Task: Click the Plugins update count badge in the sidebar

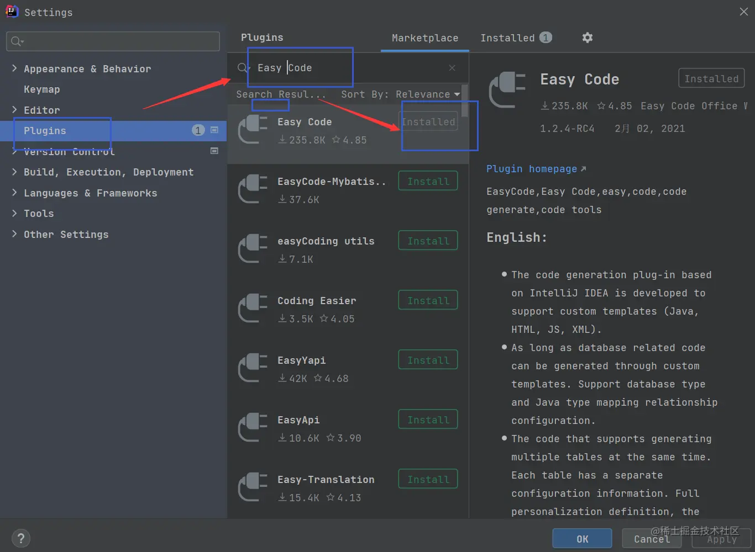Action: coord(198,130)
